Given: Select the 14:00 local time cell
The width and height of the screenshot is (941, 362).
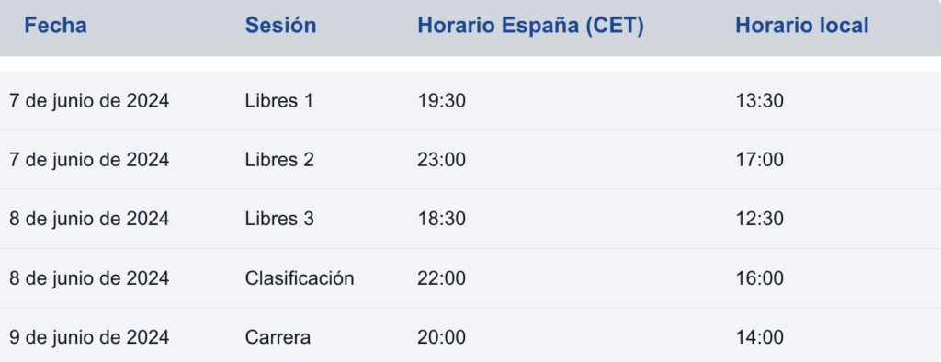Looking at the screenshot, I should (x=760, y=337).
